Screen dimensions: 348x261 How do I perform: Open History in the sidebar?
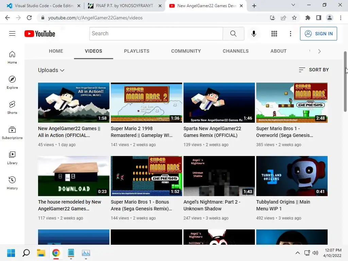[12, 183]
